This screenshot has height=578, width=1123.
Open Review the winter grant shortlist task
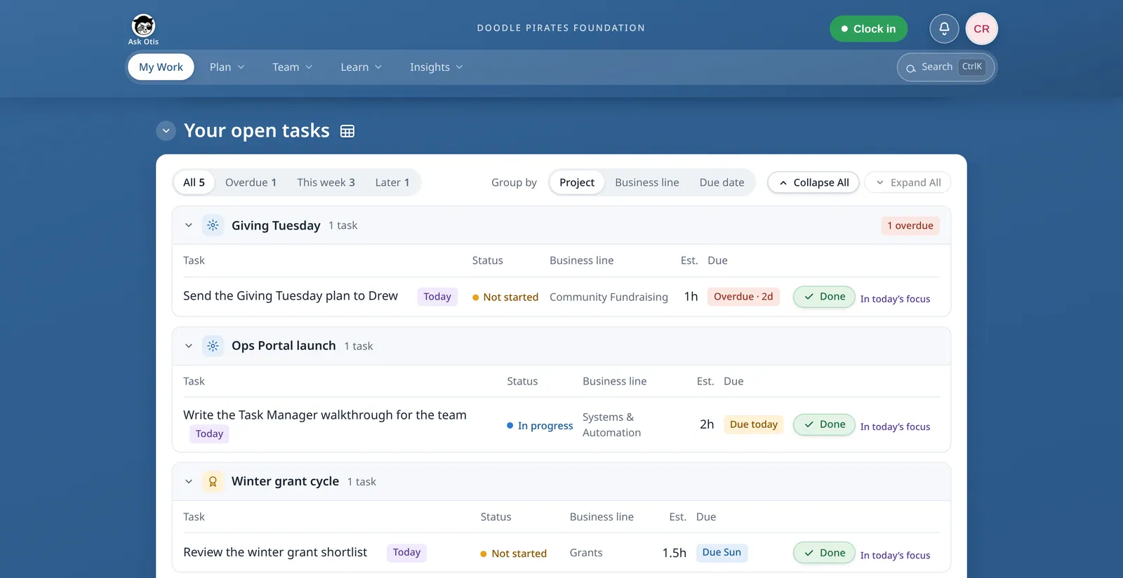tap(275, 552)
